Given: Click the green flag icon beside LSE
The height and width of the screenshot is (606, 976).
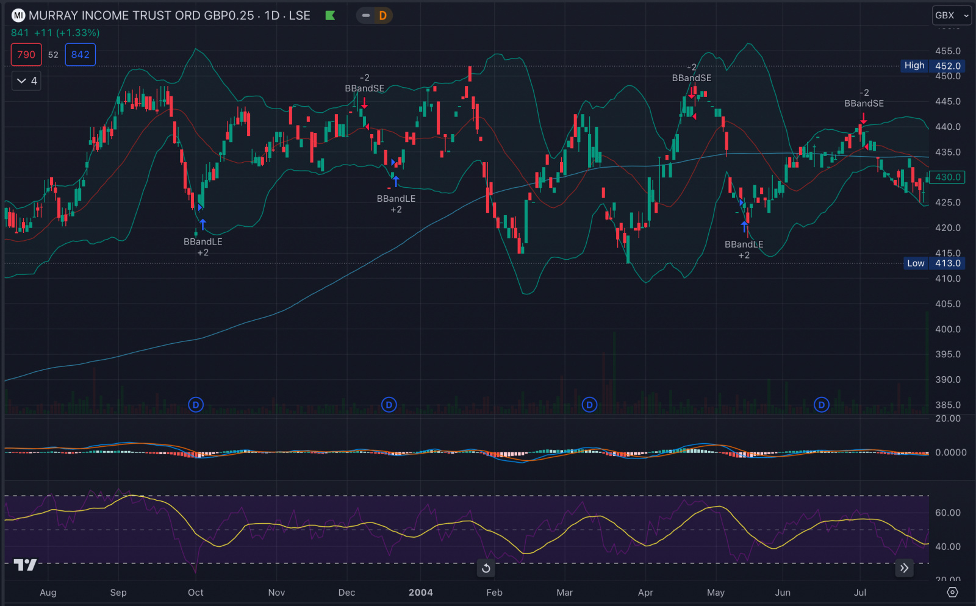Looking at the screenshot, I should click(x=330, y=15).
